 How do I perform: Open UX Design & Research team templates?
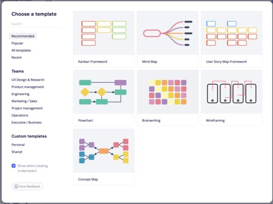click(28, 80)
